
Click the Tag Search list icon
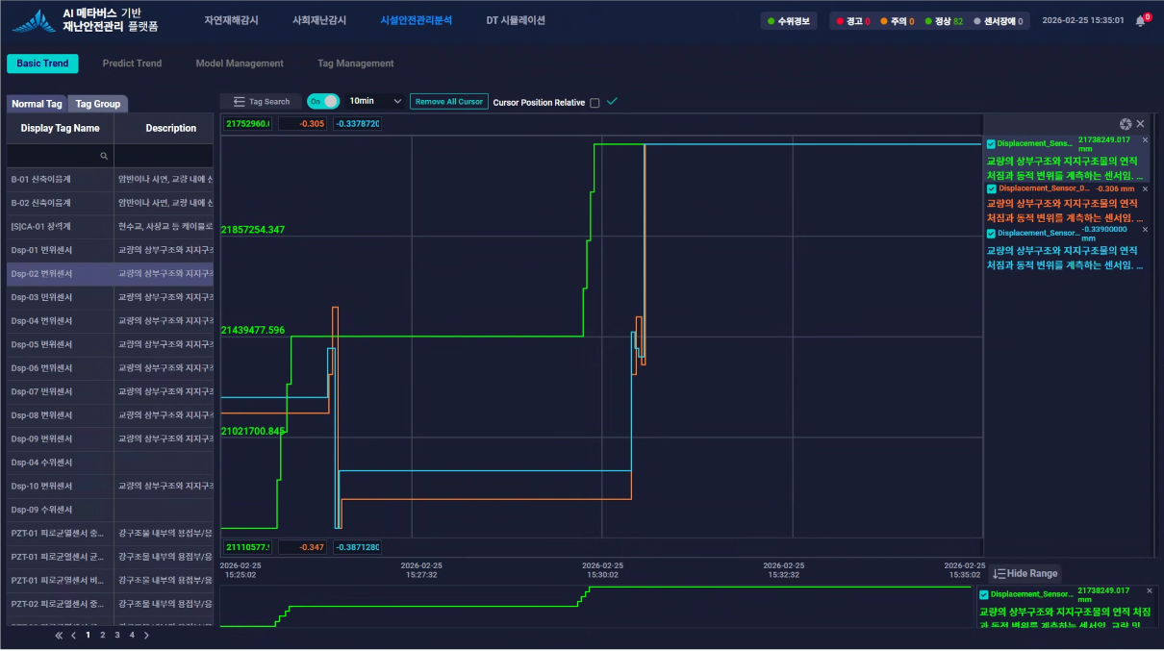[240, 102]
